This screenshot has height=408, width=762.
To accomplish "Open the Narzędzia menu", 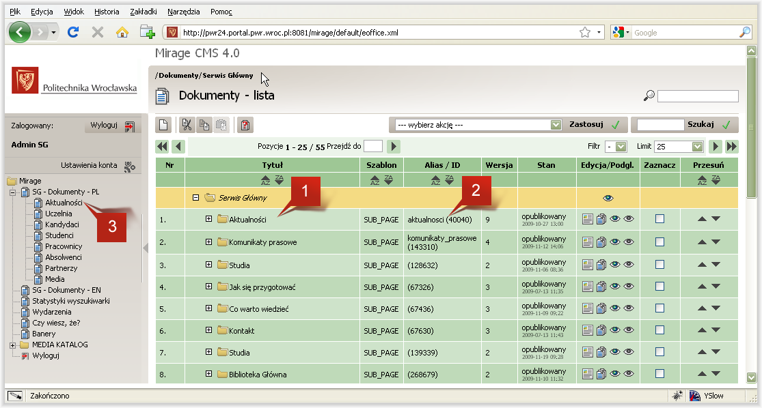I will tap(184, 12).
